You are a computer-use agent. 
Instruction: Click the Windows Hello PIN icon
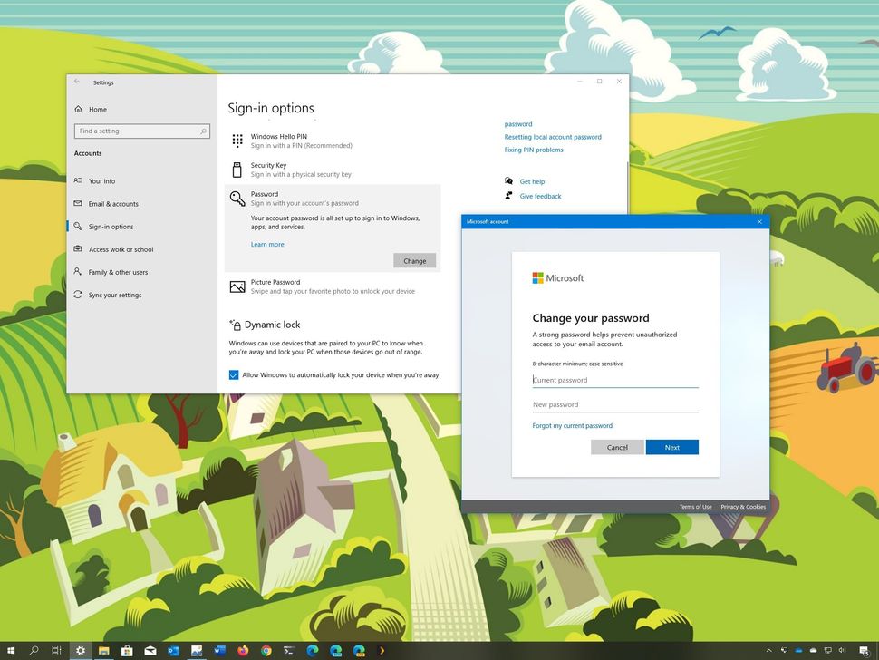pyautogui.click(x=237, y=141)
